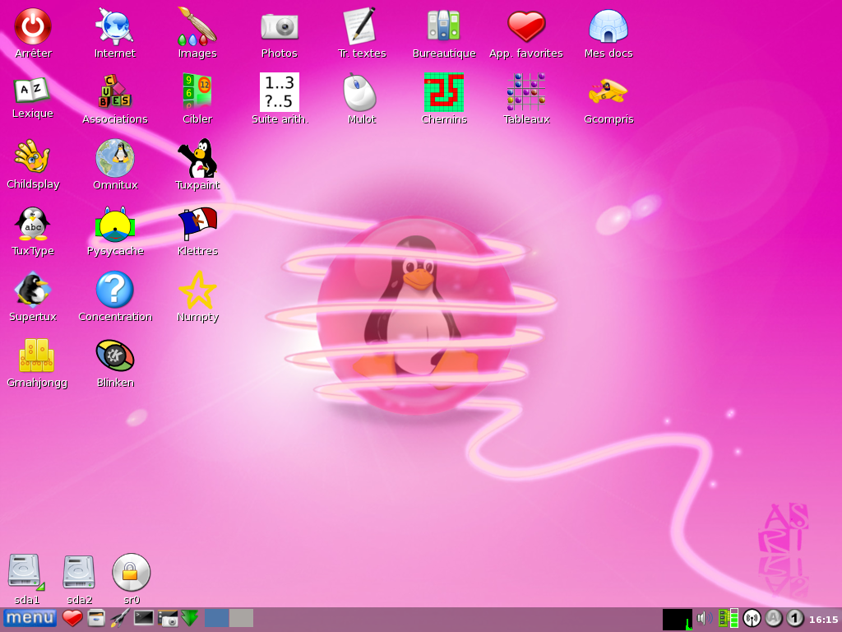This screenshot has width=842, height=632.
Task: Click the 16:15 taskbar clock
Action: [823, 619]
